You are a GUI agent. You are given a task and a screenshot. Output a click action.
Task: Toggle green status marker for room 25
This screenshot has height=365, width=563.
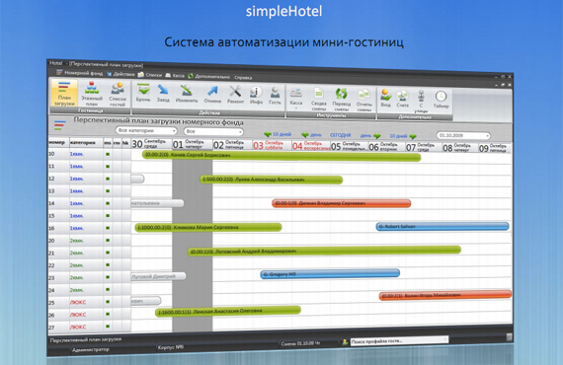tap(108, 302)
